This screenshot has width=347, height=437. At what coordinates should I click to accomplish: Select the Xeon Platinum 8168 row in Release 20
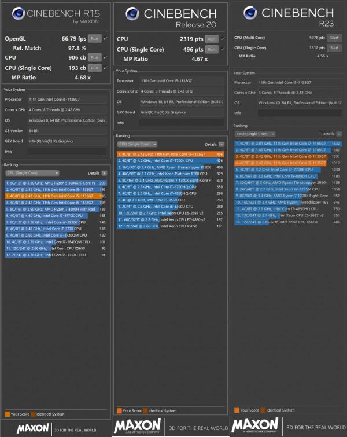click(171, 174)
